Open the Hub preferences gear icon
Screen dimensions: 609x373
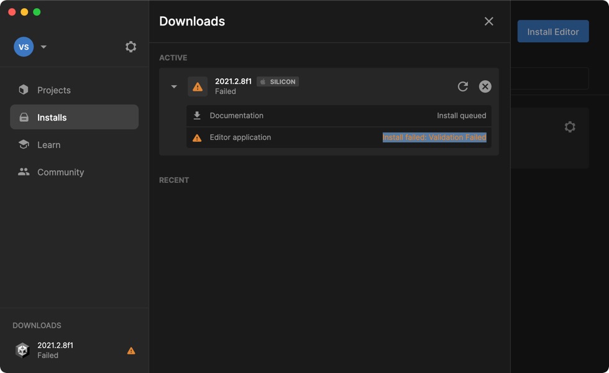pyautogui.click(x=130, y=46)
